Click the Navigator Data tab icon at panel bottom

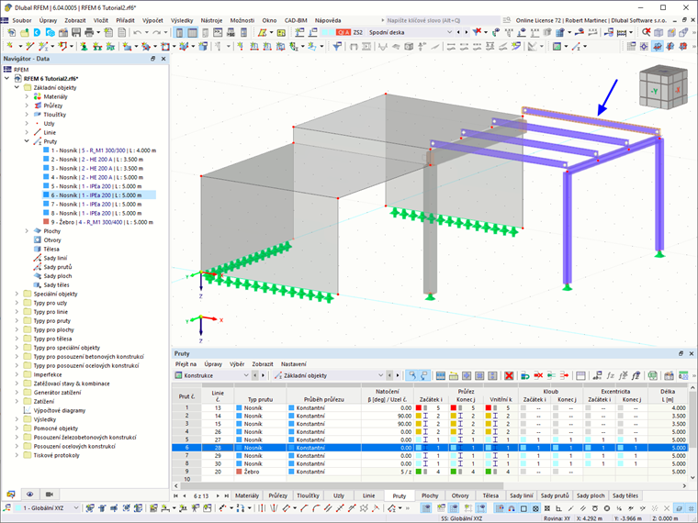(11, 494)
